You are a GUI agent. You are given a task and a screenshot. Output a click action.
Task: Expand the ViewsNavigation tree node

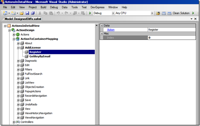point(18,118)
